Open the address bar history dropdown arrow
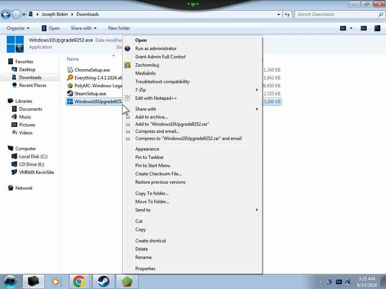386x289 pixels. click(x=279, y=15)
